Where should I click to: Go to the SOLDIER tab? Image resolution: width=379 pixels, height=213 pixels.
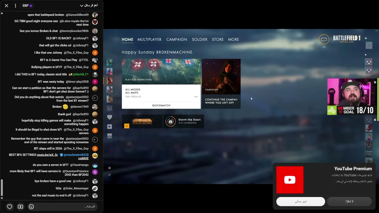pos(200,39)
